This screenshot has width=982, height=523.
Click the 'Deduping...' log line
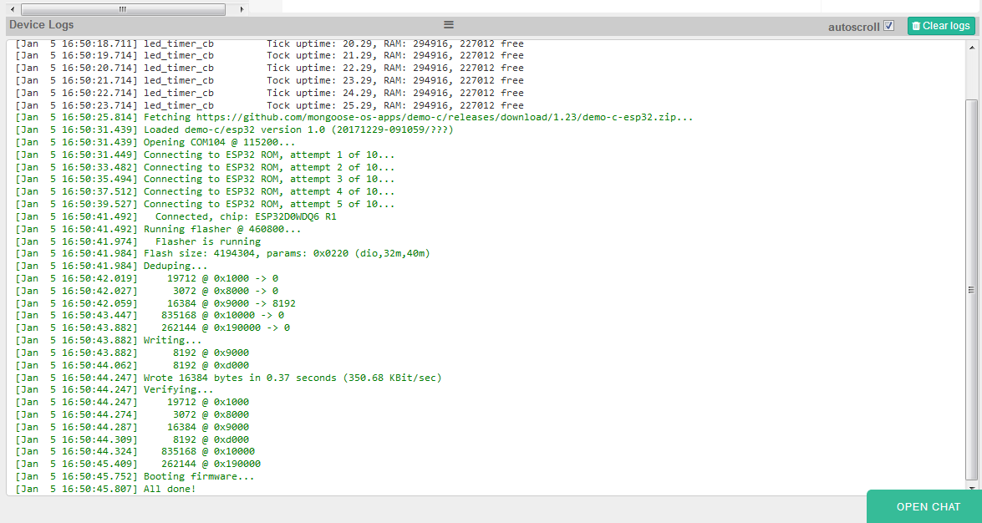pyautogui.click(x=111, y=267)
